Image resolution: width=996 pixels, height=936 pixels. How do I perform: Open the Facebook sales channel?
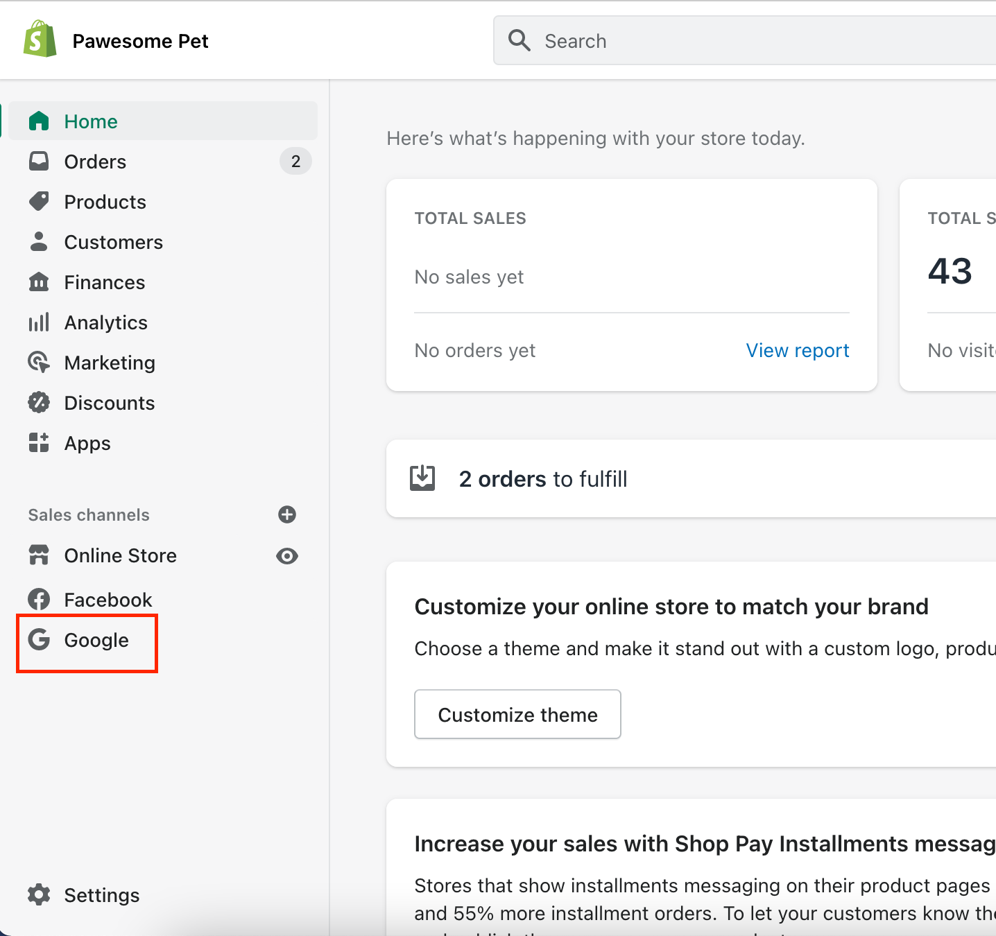click(108, 600)
